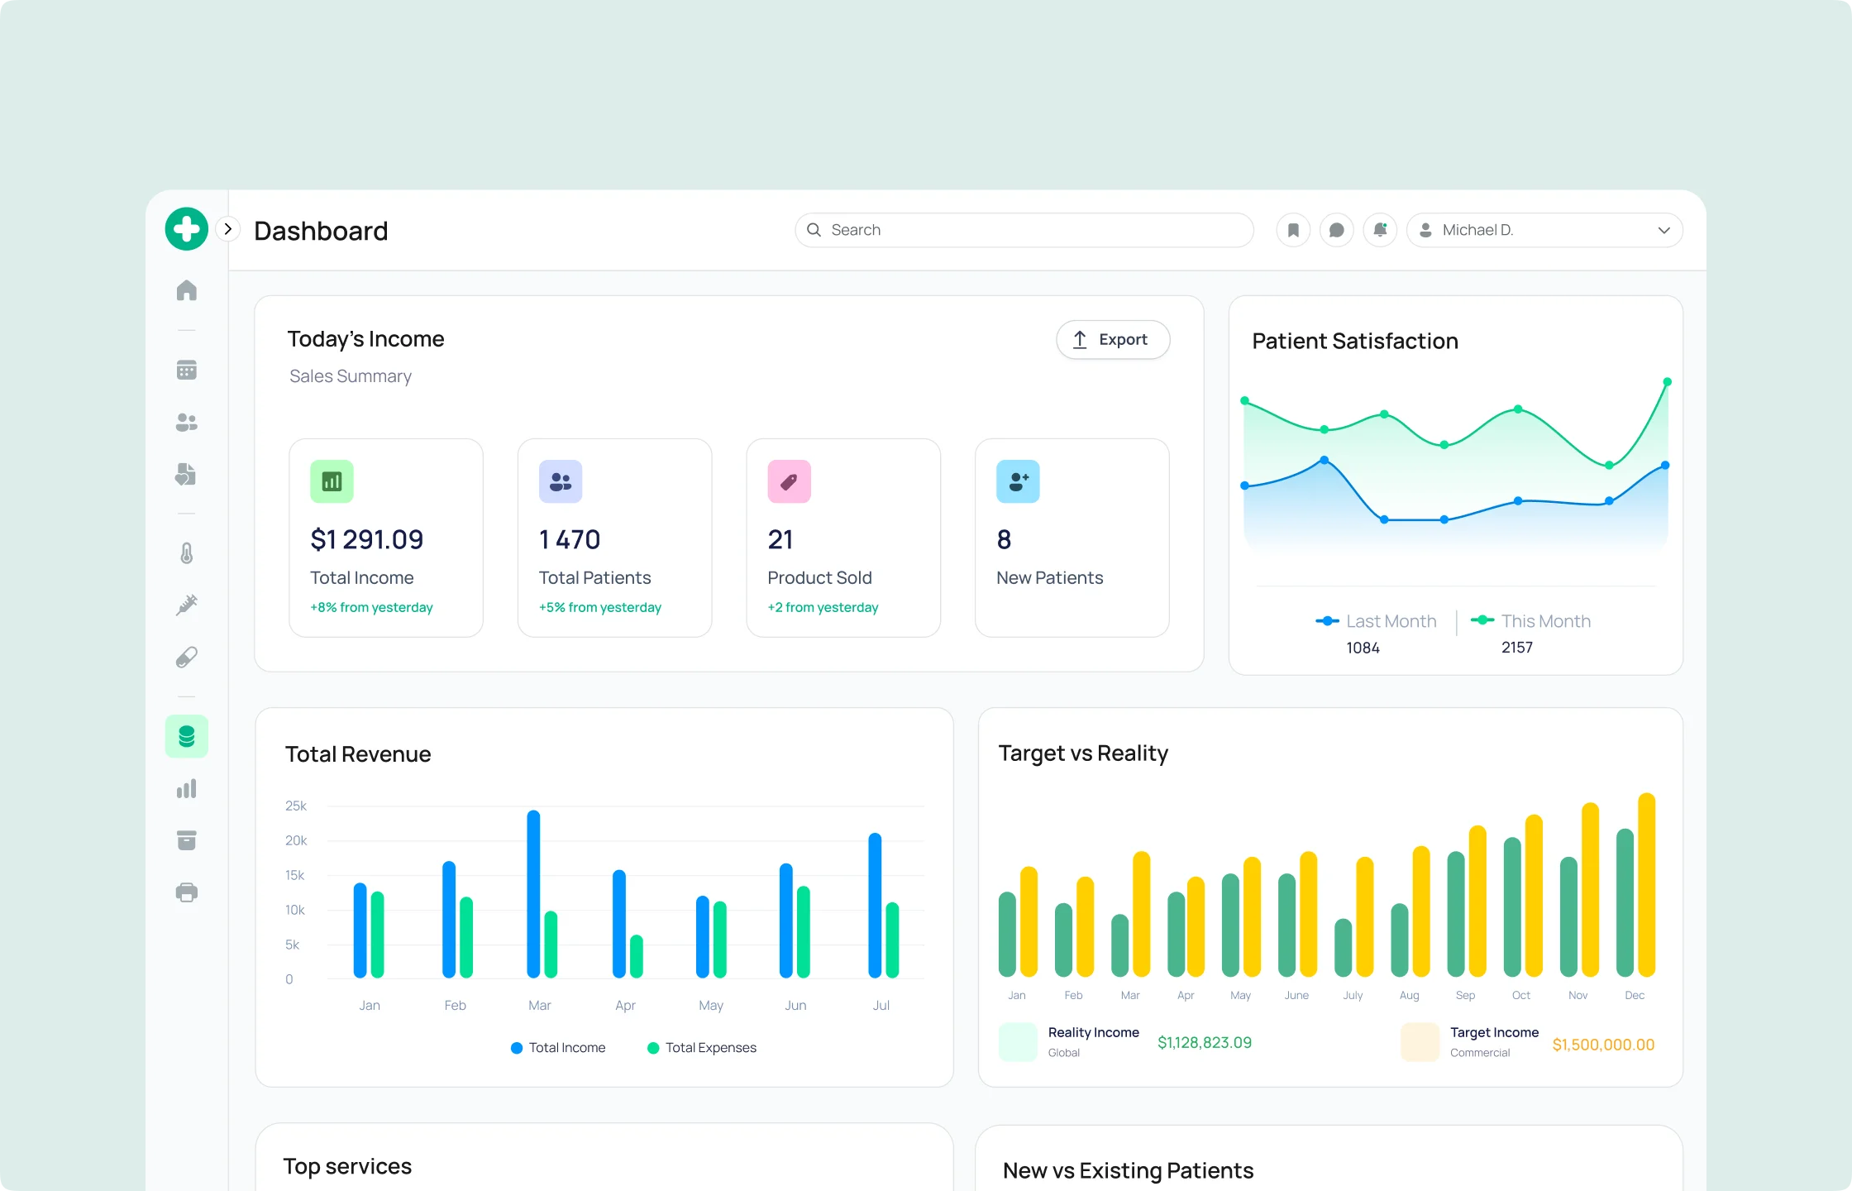Toggle the This Month legend item
Screen dimensions: 1852x1191
coord(1531,621)
